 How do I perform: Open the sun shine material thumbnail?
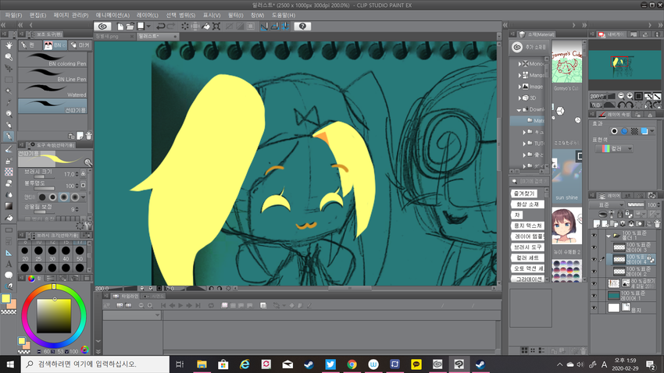click(x=566, y=175)
